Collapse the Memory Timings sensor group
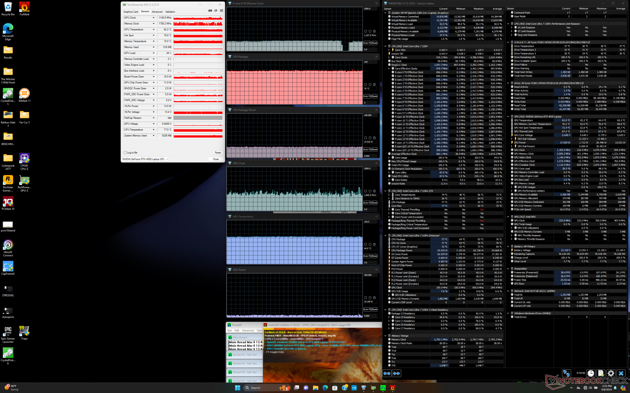The image size is (630, 393). point(385,336)
